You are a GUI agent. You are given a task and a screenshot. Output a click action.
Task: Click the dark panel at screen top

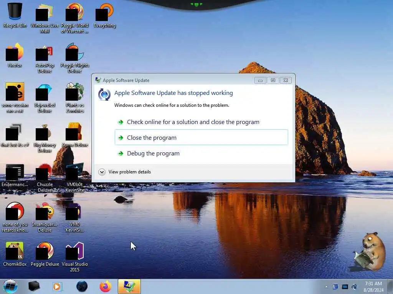click(196, 5)
